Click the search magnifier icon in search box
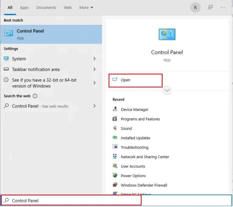The image size is (233, 207). point(6,200)
